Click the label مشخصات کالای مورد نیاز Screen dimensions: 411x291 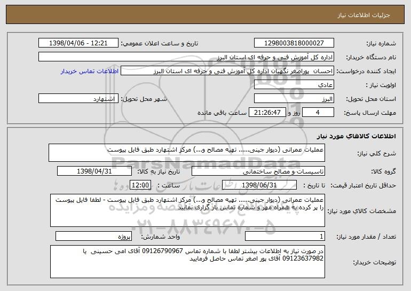(x=362, y=211)
